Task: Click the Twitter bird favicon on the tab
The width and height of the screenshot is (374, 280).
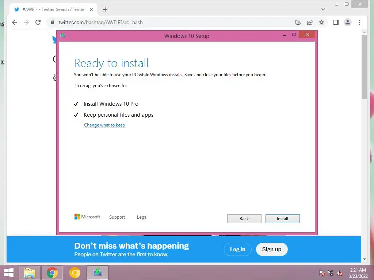Action: (x=16, y=9)
